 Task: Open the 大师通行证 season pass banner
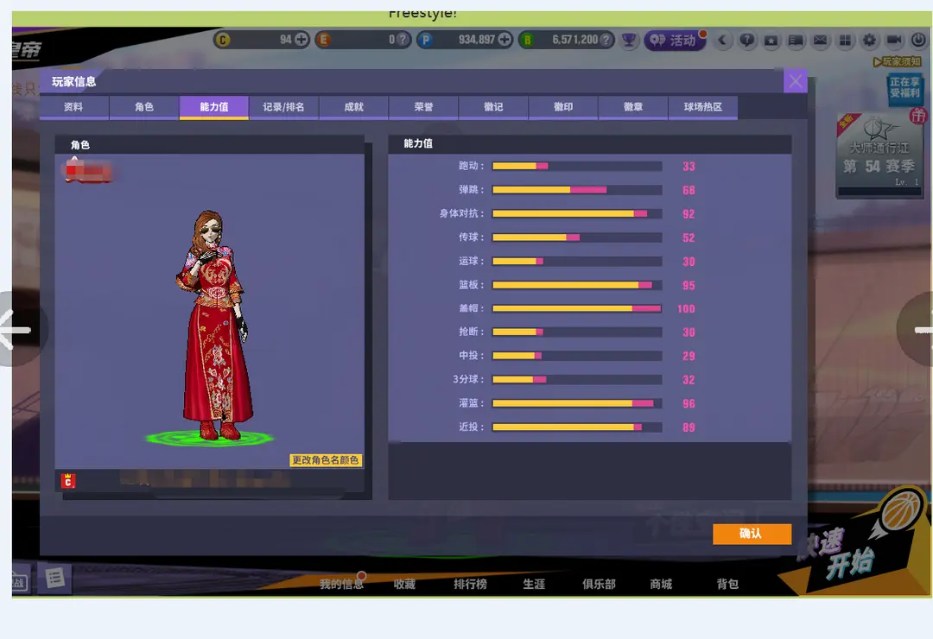[x=879, y=156]
